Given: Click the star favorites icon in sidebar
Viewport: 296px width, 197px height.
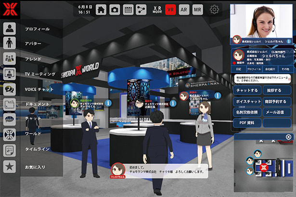Looking at the screenshot, I should (x=9, y=167).
